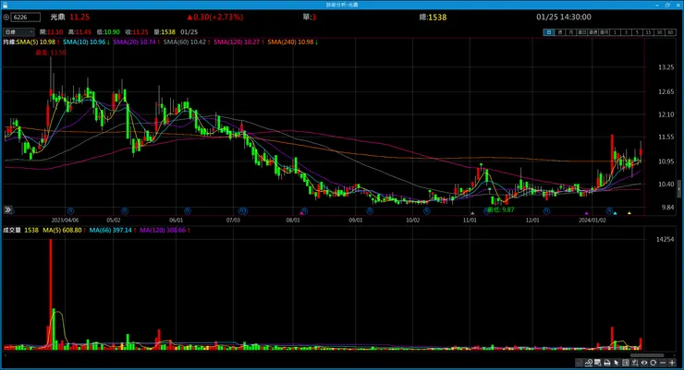Click the total volume 總:1538 text
Viewport: 684px width, 370px height.
pyautogui.click(x=433, y=17)
